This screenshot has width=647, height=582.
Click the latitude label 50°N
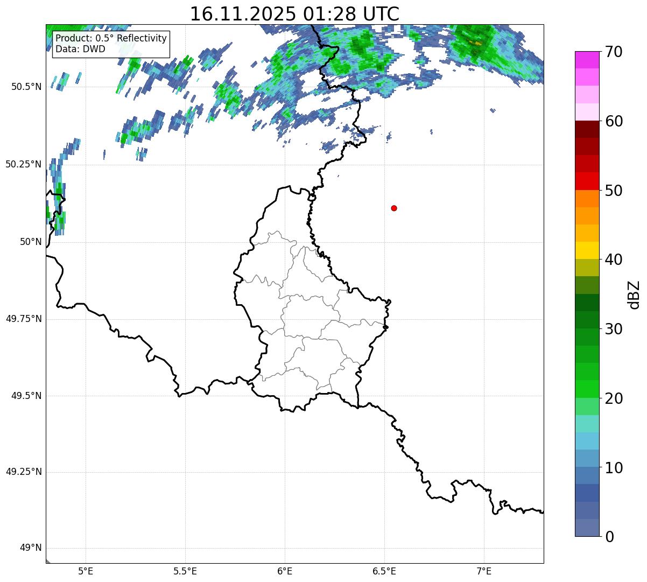click(30, 242)
